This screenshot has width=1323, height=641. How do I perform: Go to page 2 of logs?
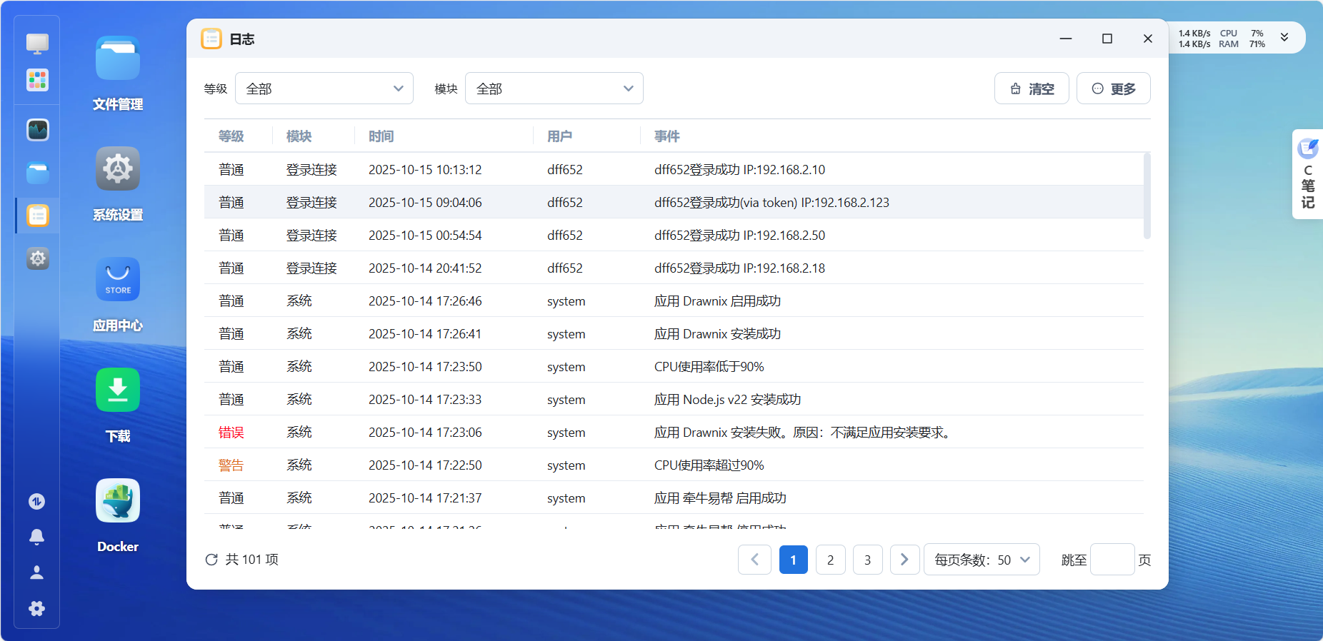click(830, 560)
